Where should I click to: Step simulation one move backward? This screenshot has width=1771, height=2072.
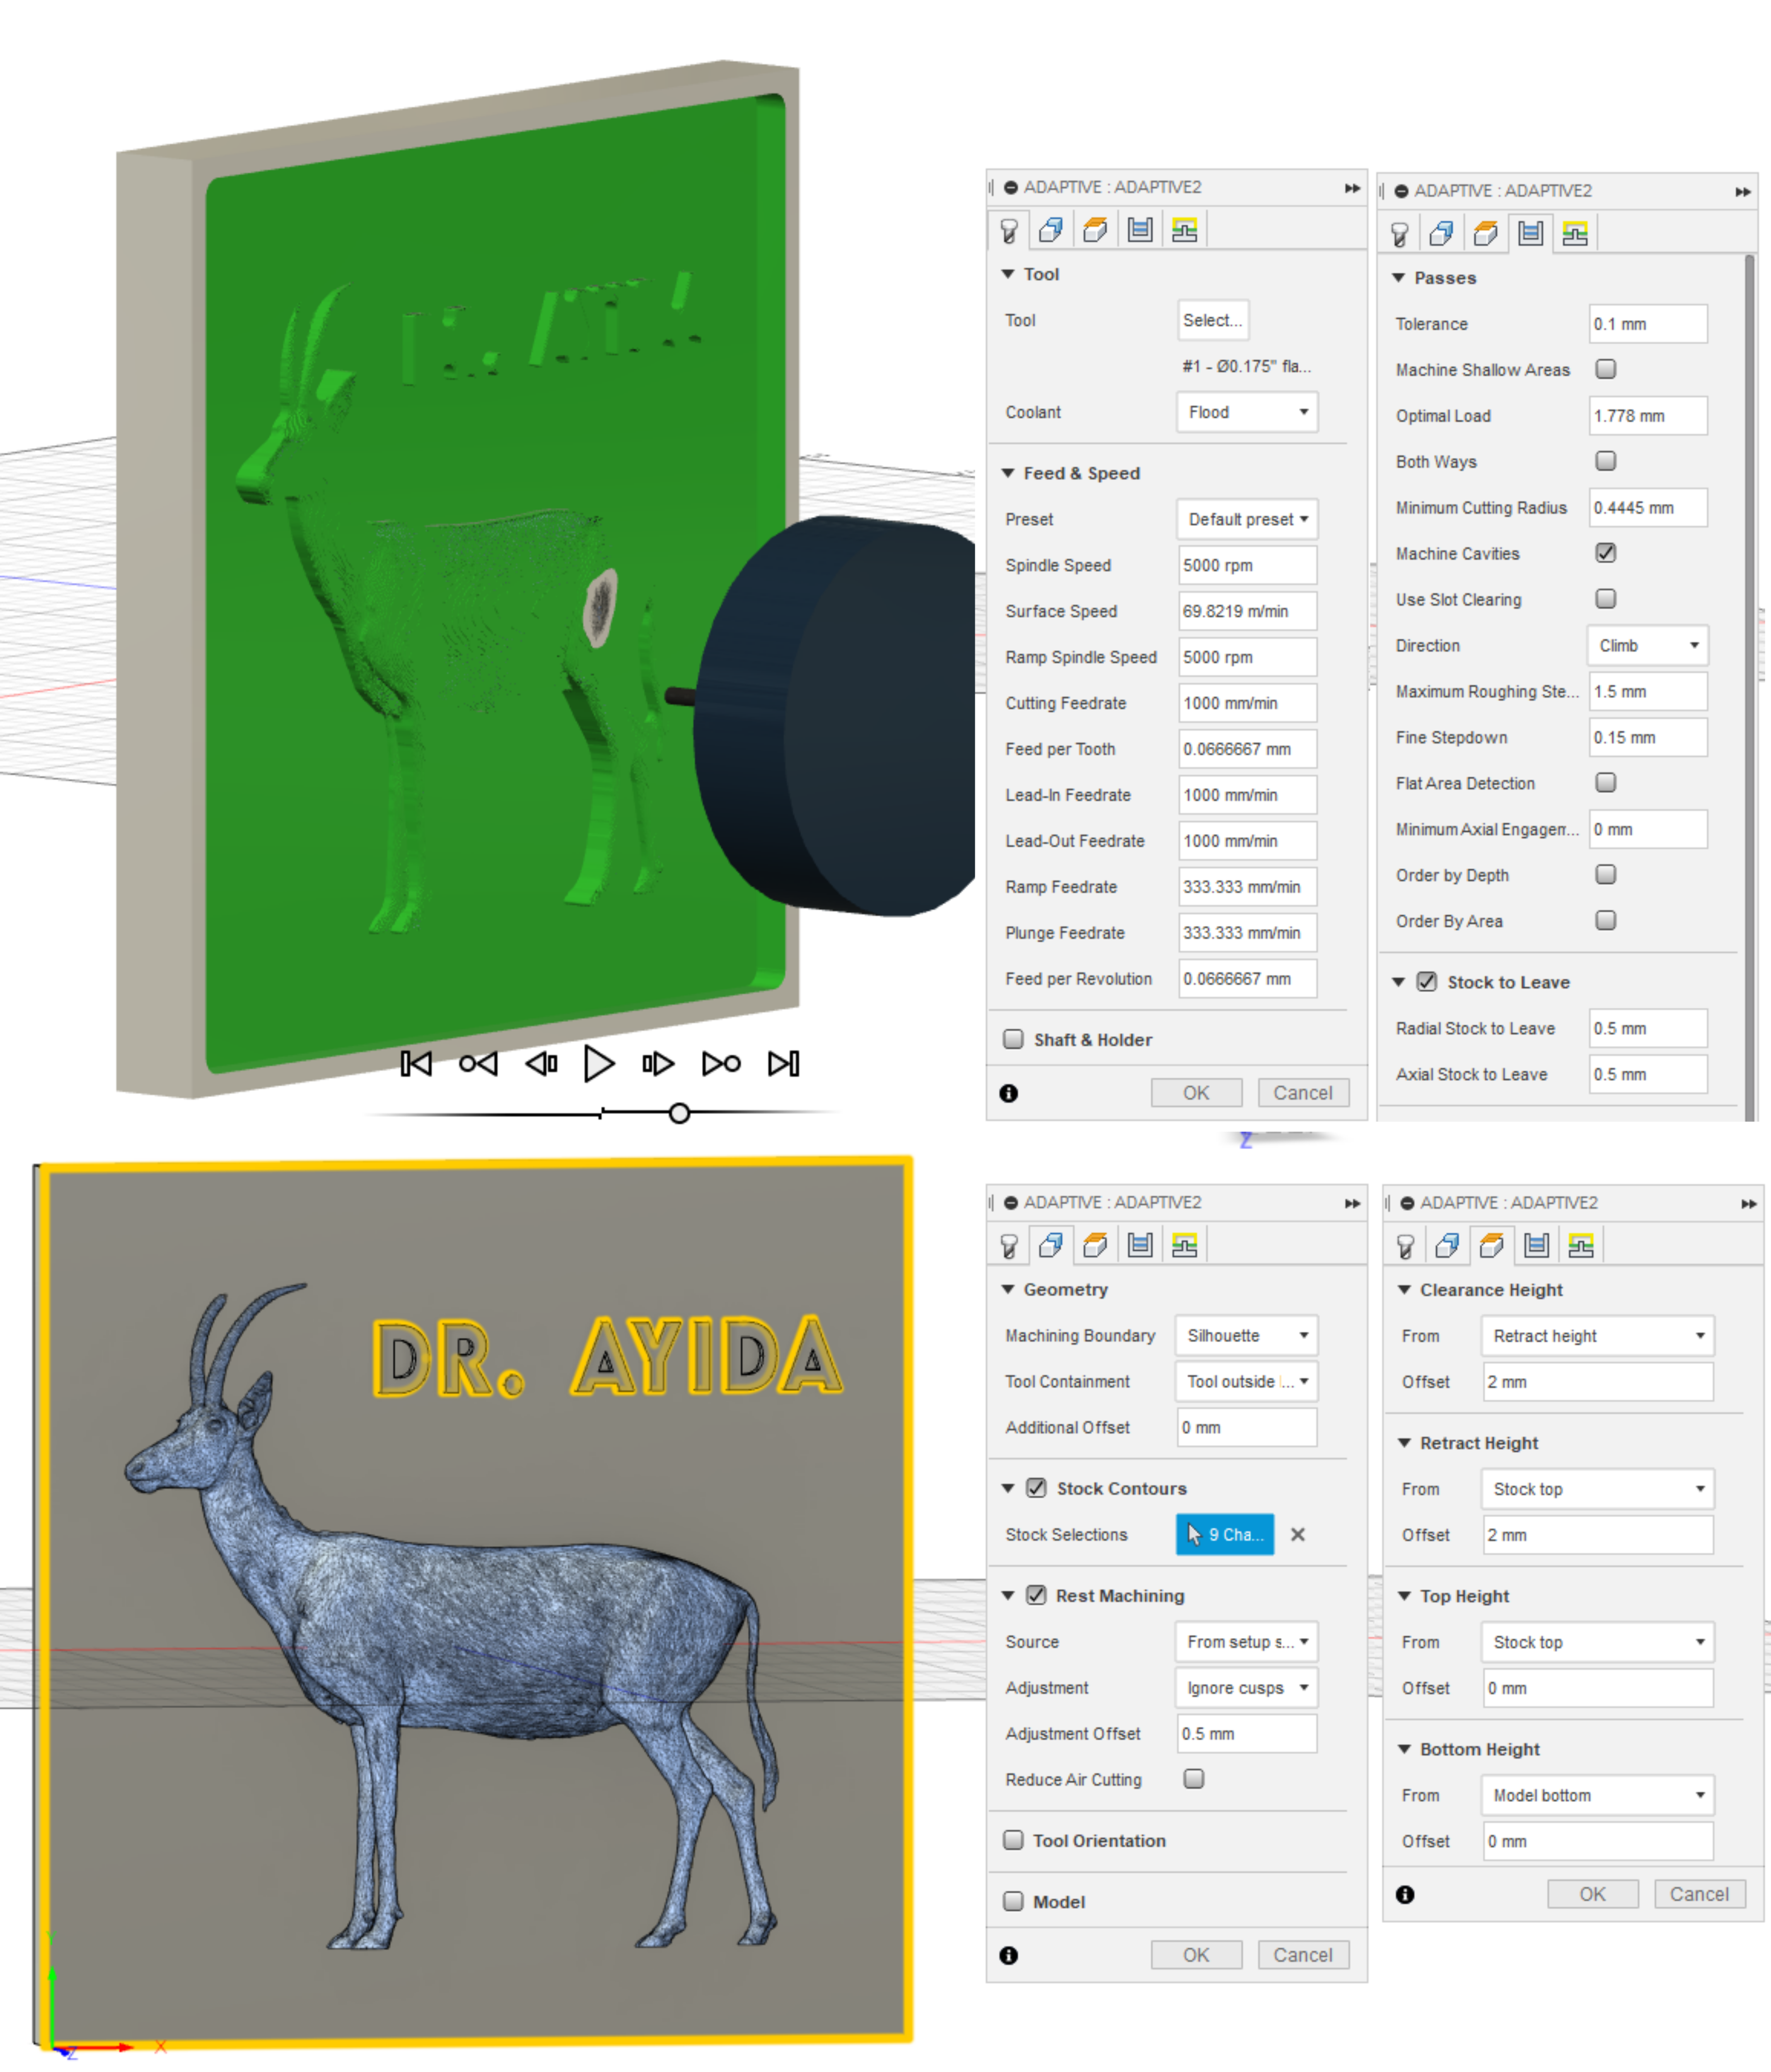(541, 1063)
